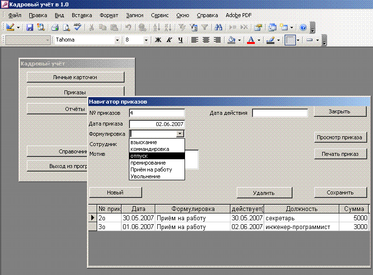Open the Вставка menu

[x=82, y=15]
